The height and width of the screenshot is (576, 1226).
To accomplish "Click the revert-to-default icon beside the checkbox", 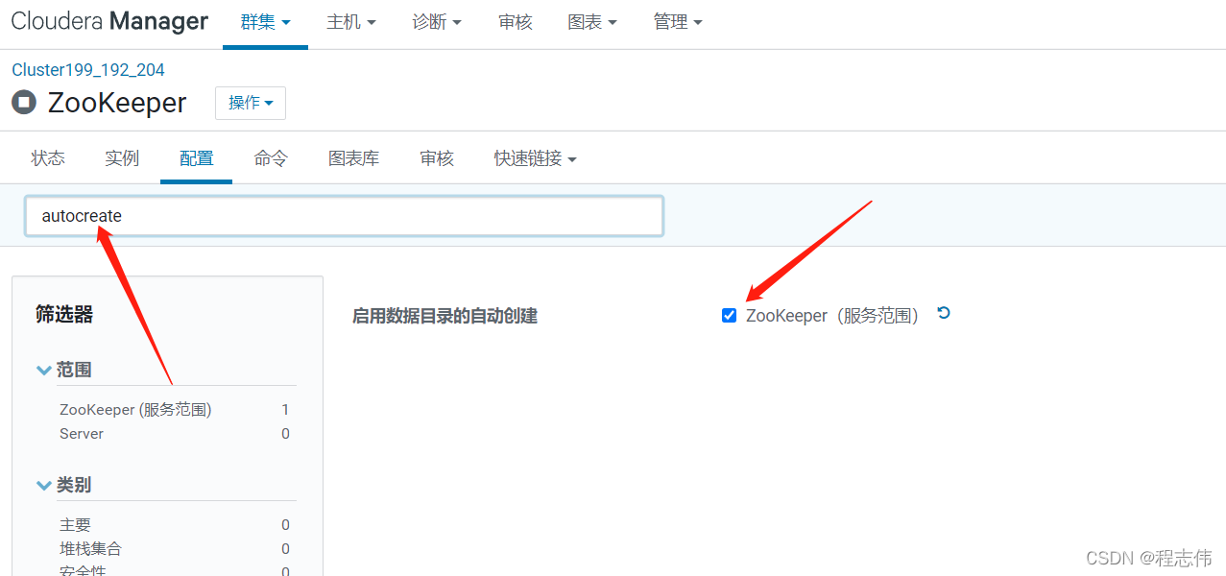I will coord(943,313).
